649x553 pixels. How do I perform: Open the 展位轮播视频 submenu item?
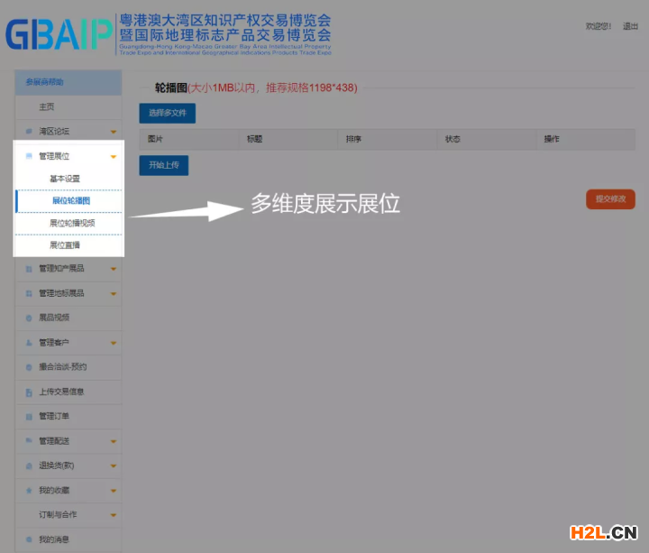(69, 223)
